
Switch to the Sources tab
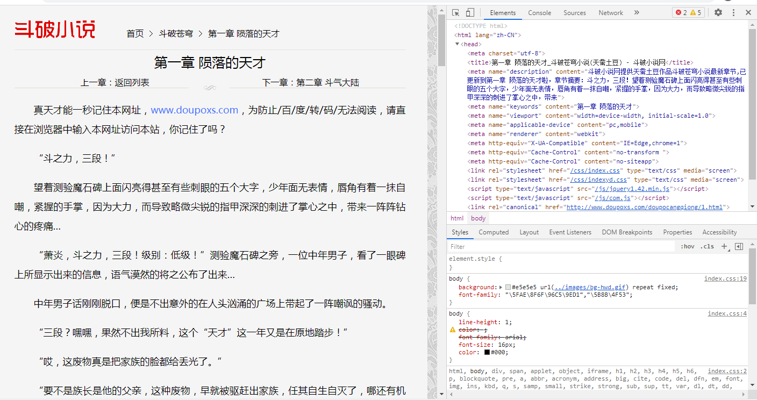click(575, 13)
